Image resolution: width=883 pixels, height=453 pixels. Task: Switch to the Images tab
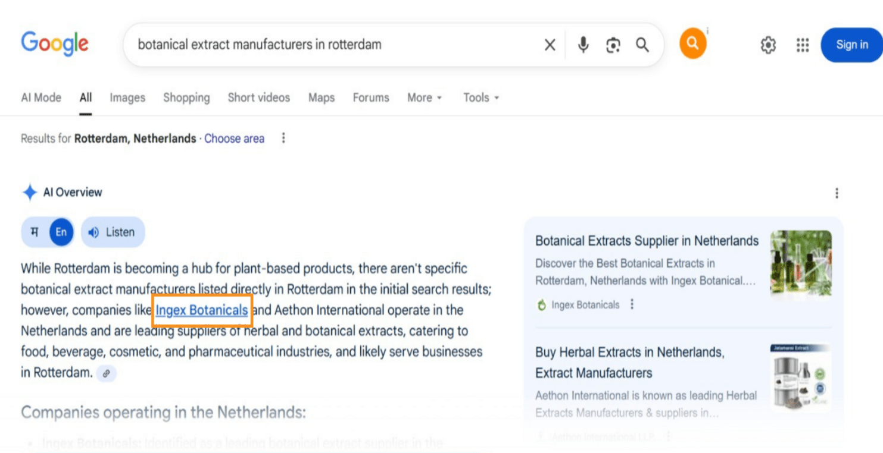click(127, 97)
